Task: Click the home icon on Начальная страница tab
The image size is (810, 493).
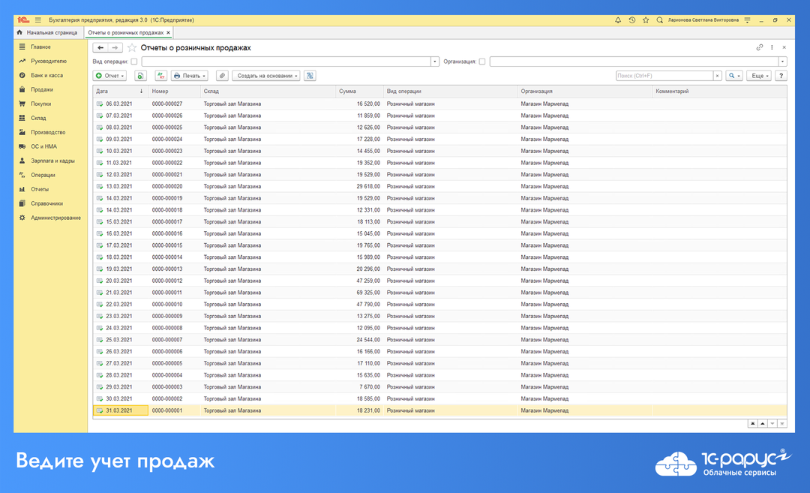Action: pos(19,32)
